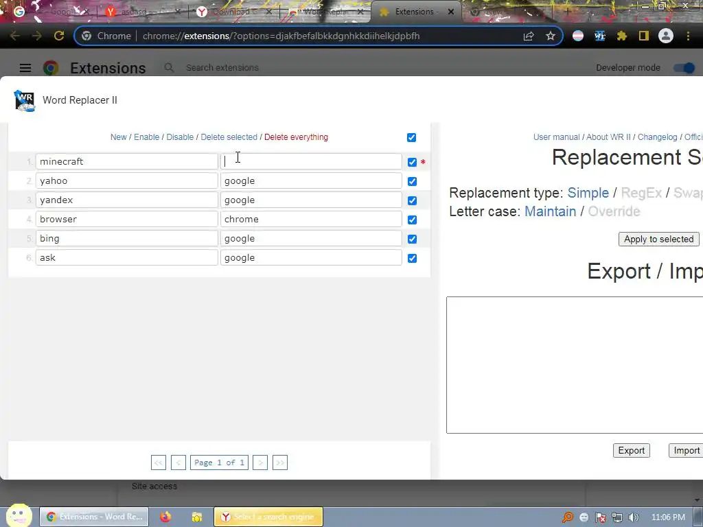Screen dimensions: 703x527
Task: Open the Extensions hamburger main menu
Action: 25,68
